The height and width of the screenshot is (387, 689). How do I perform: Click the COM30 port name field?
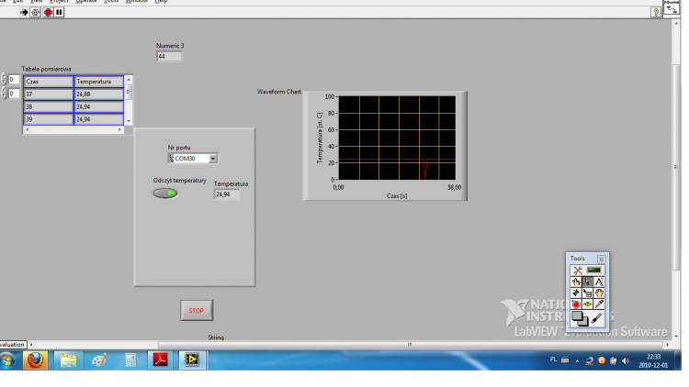192,159
